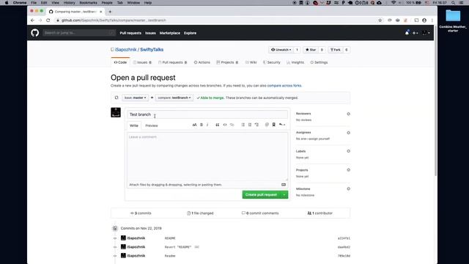The height and width of the screenshot is (264, 469).
Task: Click the pull request title field
Action: click(x=207, y=114)
